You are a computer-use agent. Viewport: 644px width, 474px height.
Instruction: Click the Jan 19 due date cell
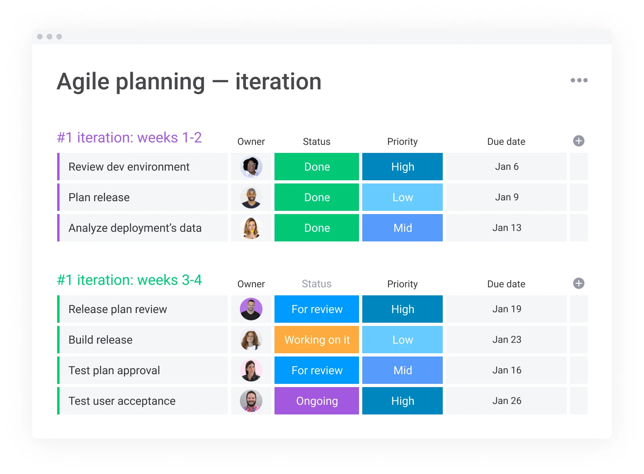coord(506,309)
